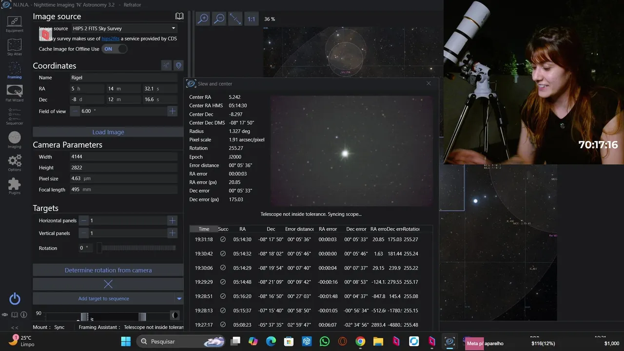Click the Dec seconds field showing 16.6
This screenshot has height=351, width=624.
click(160, 99)
